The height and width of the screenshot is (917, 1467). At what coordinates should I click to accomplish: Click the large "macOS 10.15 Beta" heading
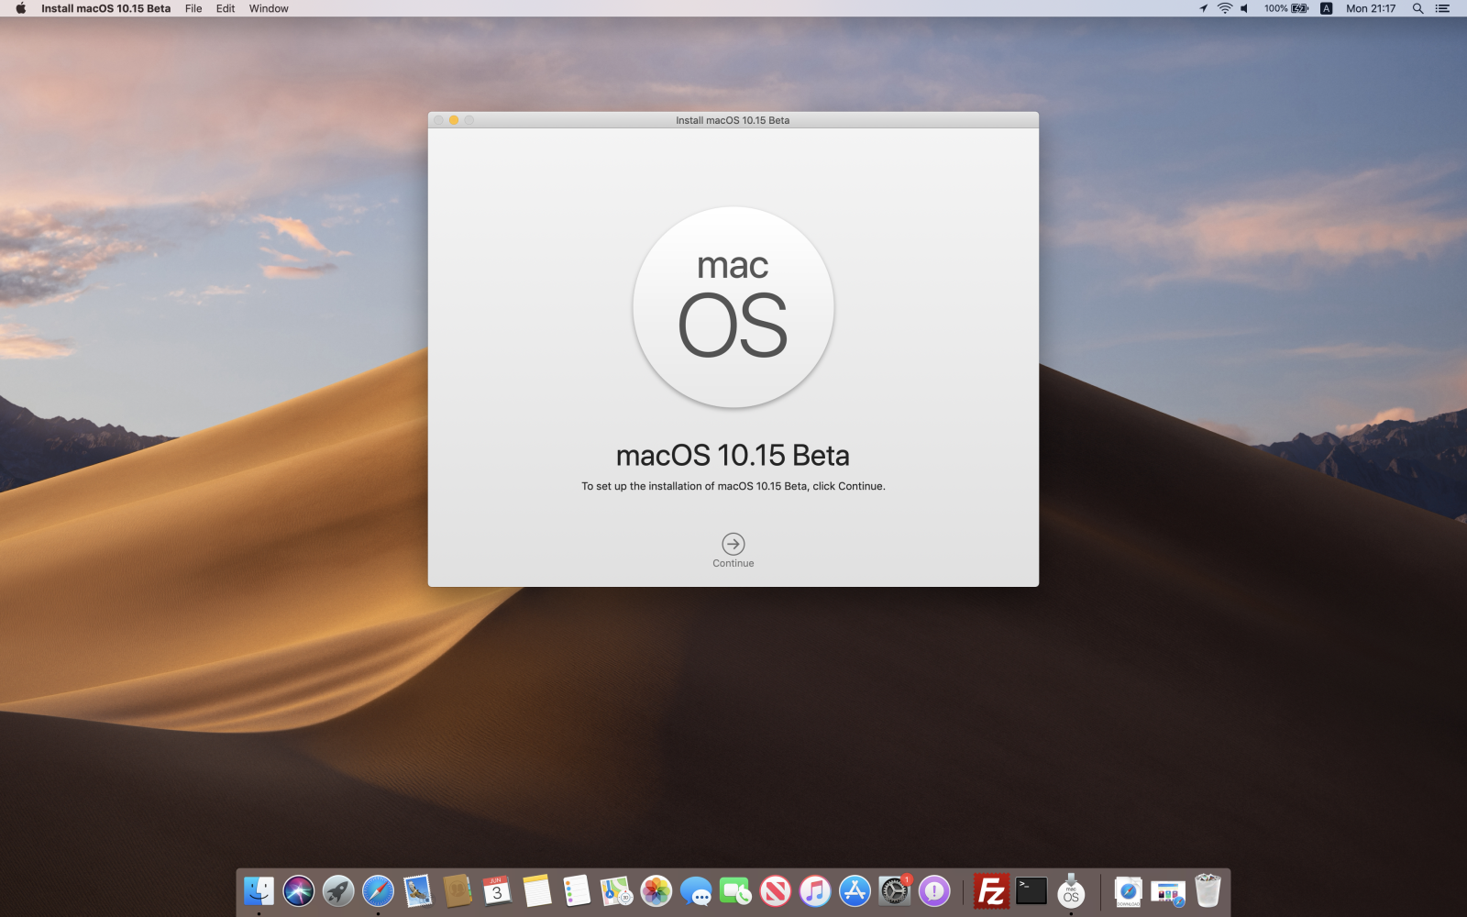[x=733, y=456]
